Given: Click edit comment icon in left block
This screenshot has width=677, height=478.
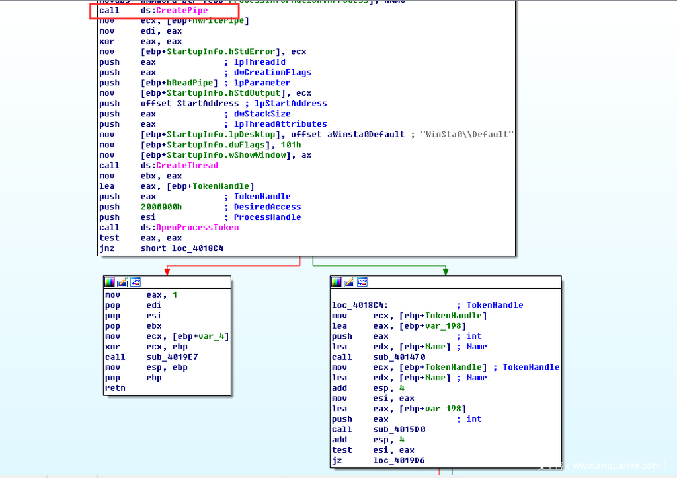Looking at the screenshot, I should click(x=122, y=282).
